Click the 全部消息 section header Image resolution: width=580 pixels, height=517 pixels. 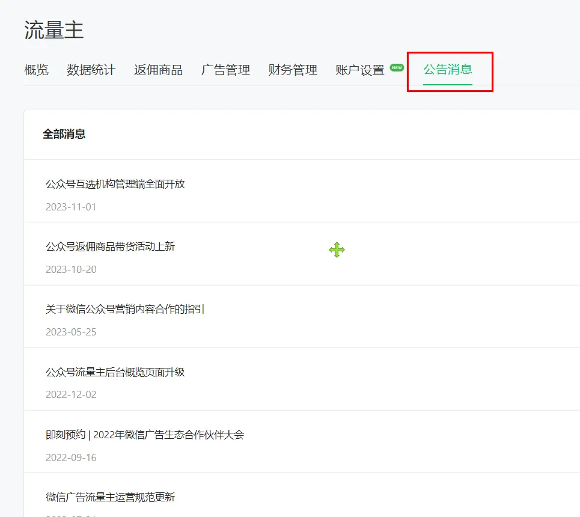(x=64, y=135)
